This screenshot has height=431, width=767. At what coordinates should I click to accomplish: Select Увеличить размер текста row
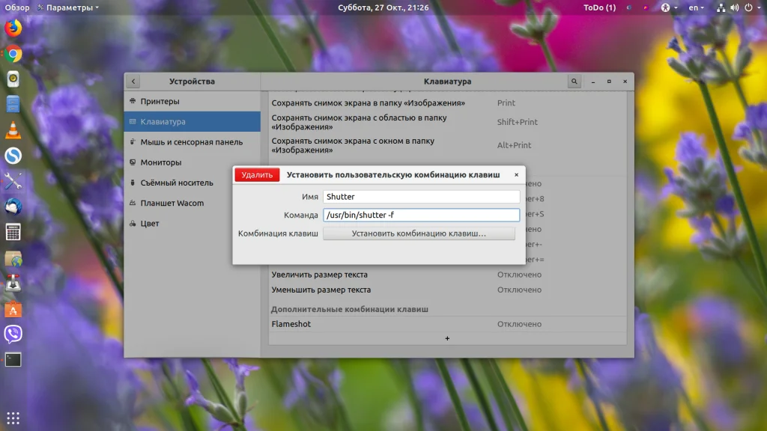click(447, 275)
